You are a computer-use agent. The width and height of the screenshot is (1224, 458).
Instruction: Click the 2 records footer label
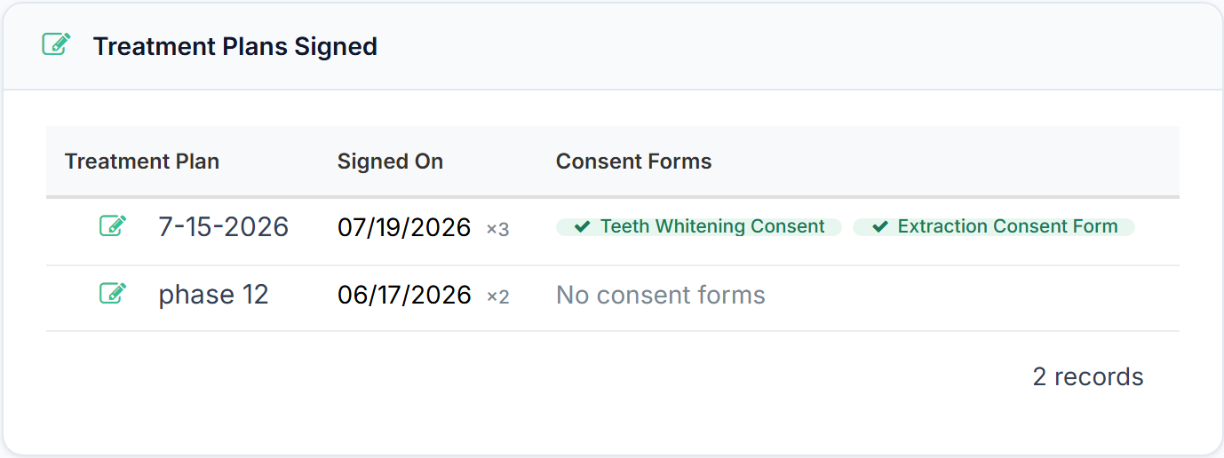1088,376
